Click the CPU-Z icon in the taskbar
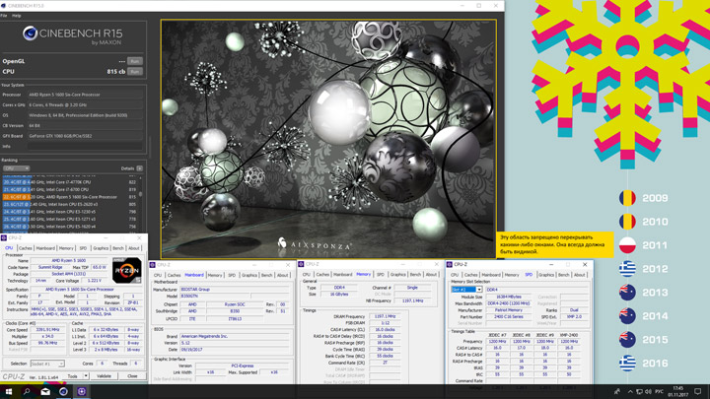The height and width of the screenshot is (399, 710). (82, 391)
